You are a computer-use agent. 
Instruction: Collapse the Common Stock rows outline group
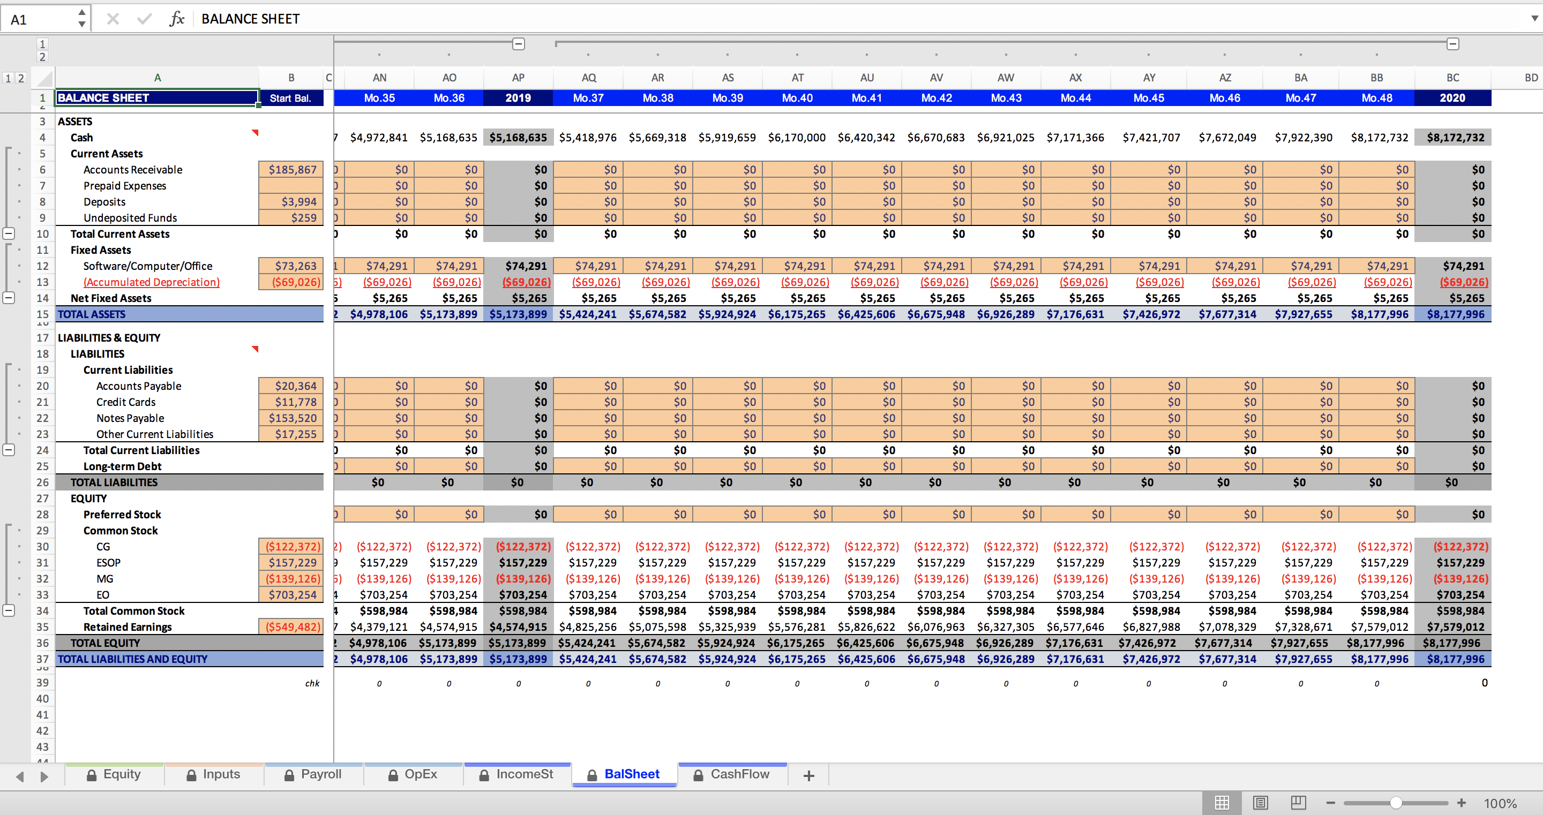(x=9, y=610)
